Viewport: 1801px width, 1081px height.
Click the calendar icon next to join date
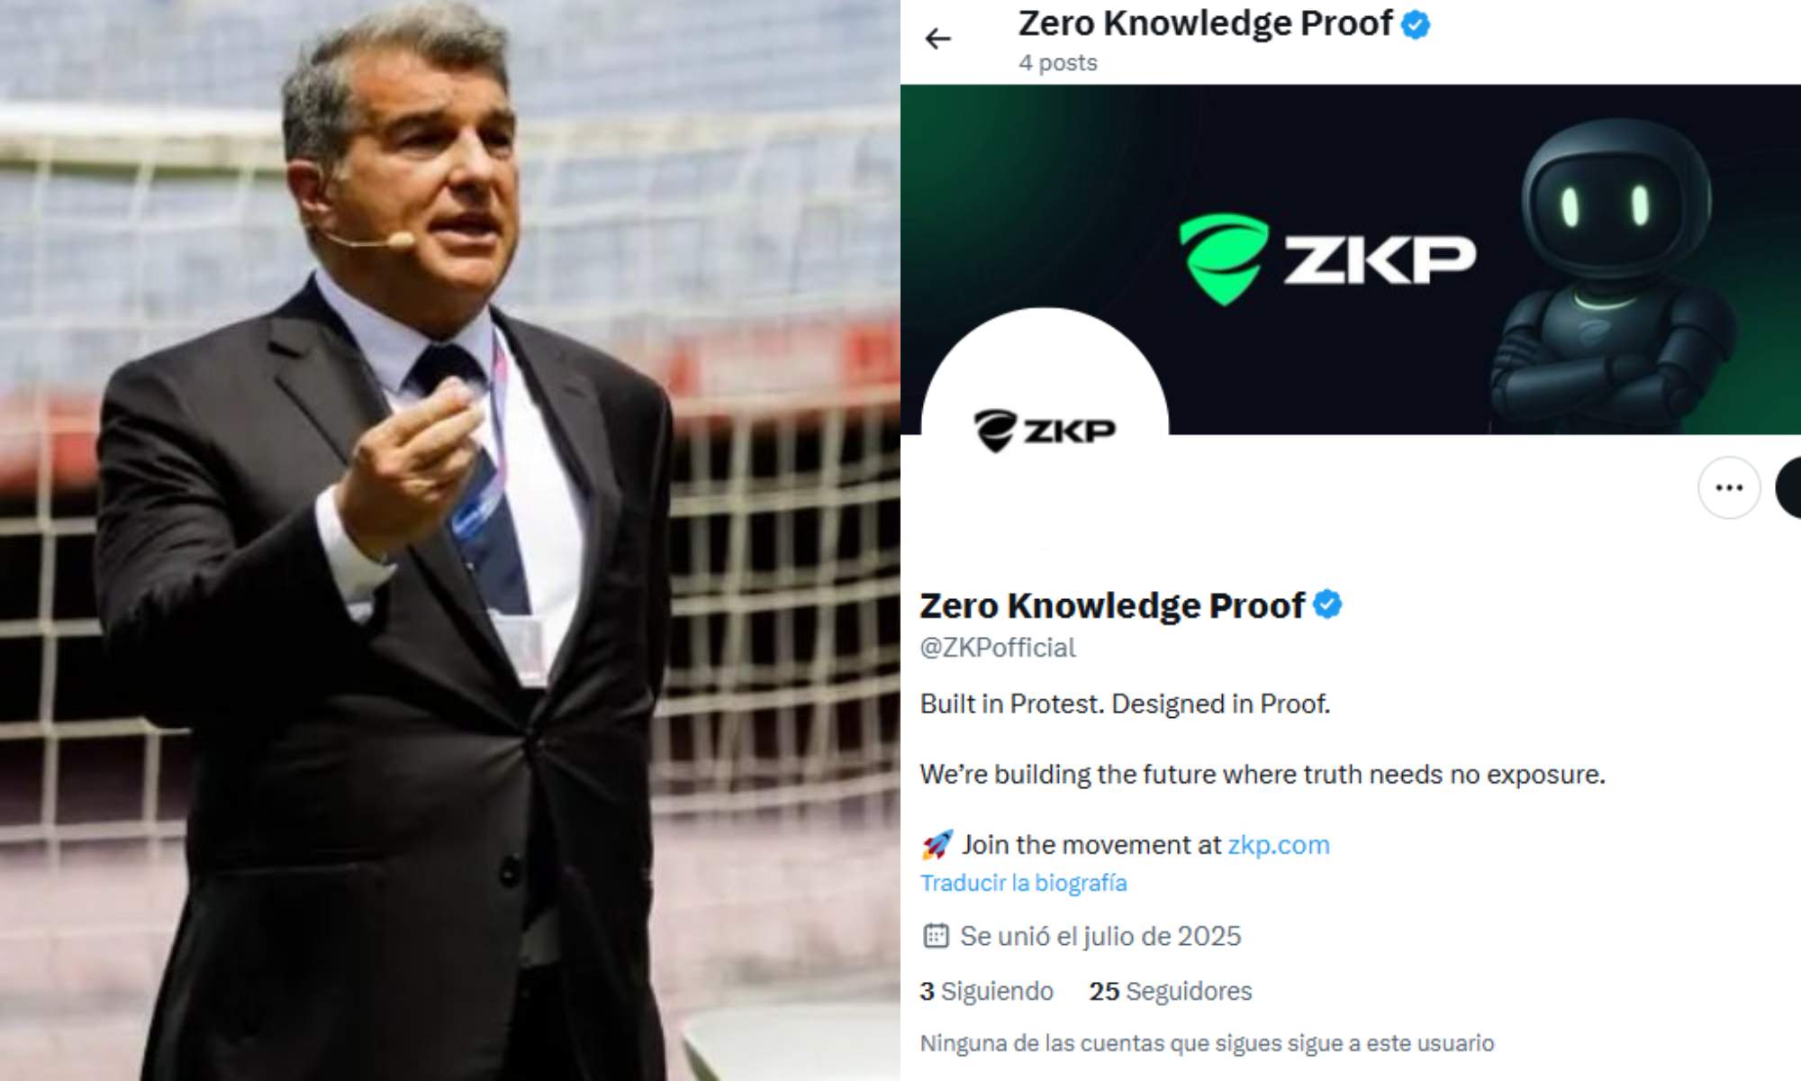(936, 936)
